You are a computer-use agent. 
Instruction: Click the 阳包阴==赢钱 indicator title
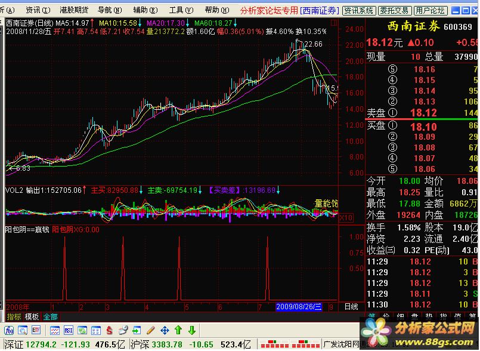27,230
